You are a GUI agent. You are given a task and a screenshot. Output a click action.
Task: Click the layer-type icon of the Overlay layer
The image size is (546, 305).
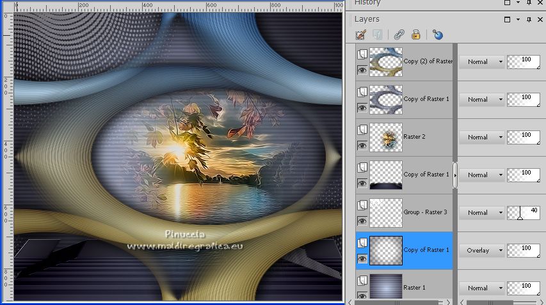pyautogui.click(x=362, y=243)
